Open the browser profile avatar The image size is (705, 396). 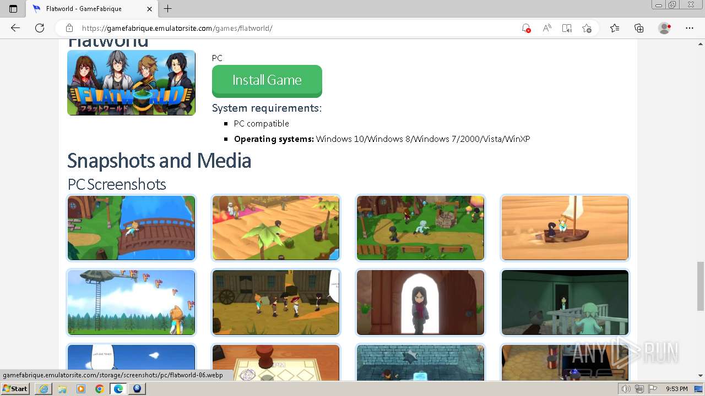(x=665, y=28)
